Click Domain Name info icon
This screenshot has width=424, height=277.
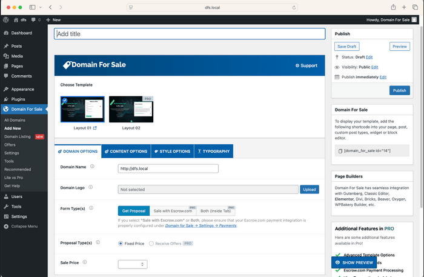(92, 166)
